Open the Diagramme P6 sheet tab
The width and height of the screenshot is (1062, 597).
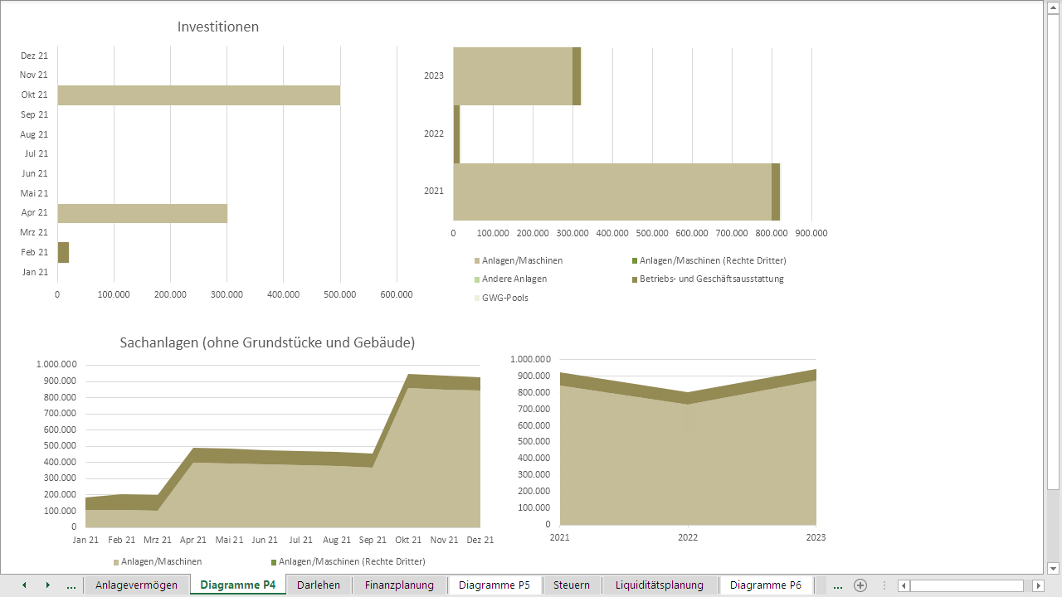[x=766, y=585]
